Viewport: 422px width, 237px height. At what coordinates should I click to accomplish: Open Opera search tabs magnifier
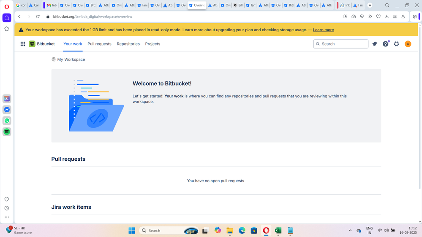[387, 5]
